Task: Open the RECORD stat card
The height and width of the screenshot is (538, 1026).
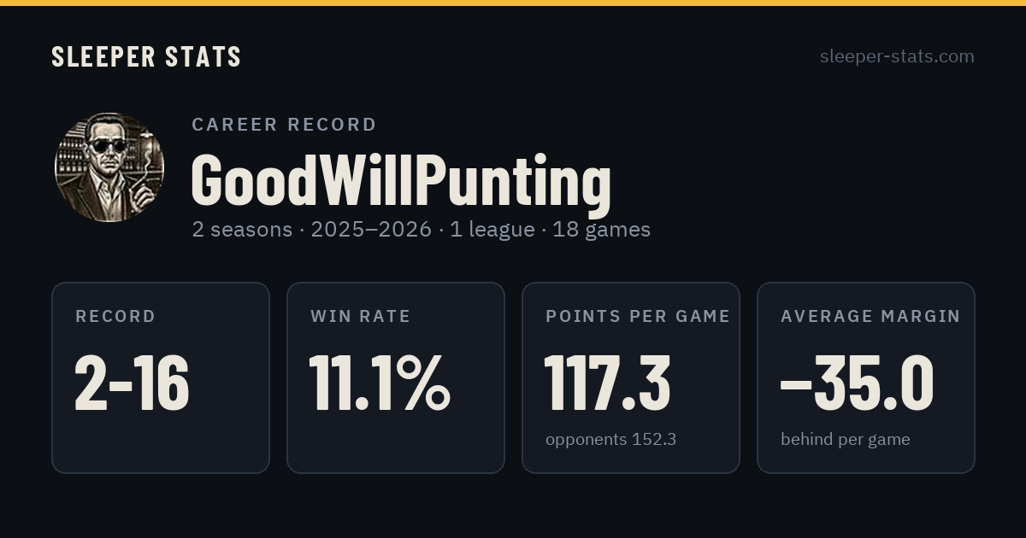Action: click(x=161, y=377)
